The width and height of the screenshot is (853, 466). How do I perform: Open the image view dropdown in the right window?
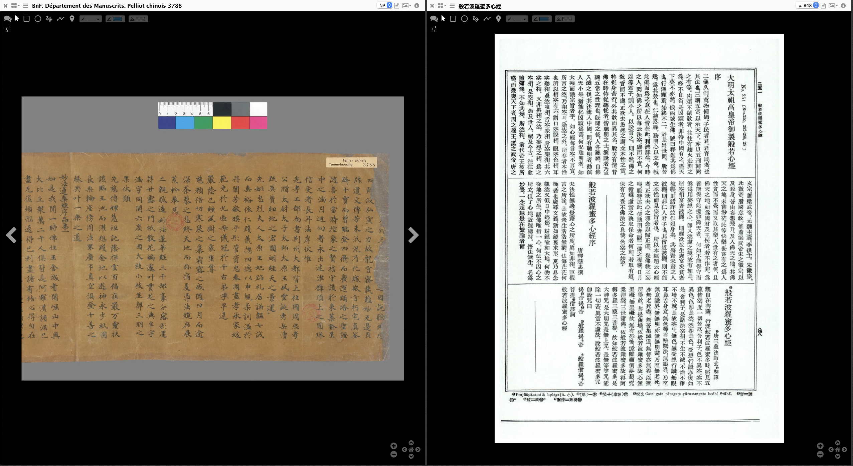pos(833,6)
